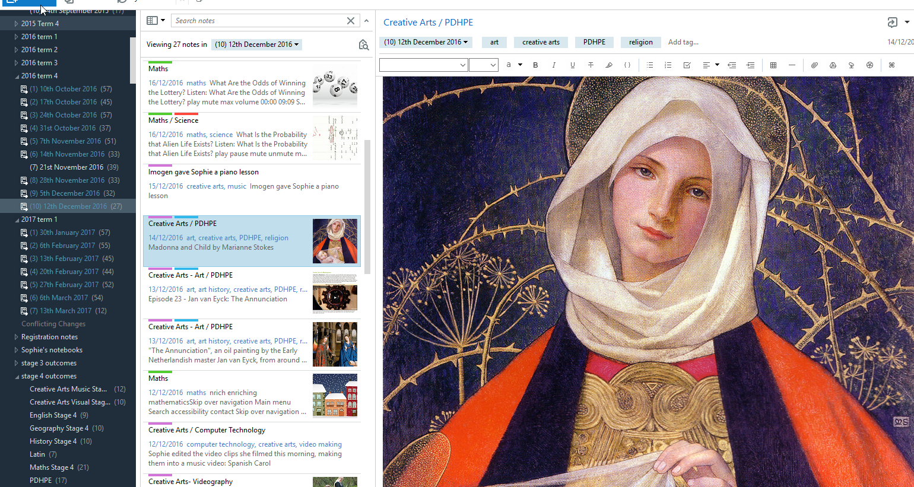Viewport: 914px width, 487px height.
Task: Toggle strikethrough formatting
Action: (x=591, y=65)
